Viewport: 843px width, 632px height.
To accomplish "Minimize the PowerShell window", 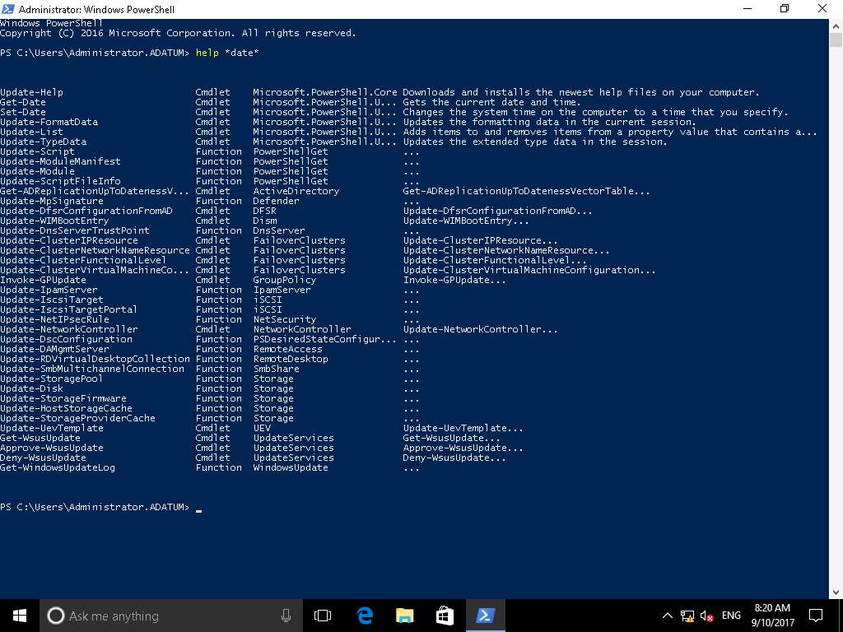I will pos(746,9).
